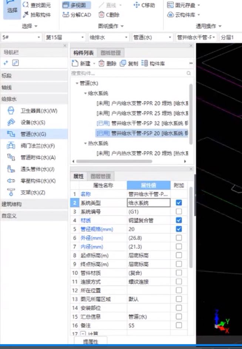Select 管道(水)(G) in the sidebar
Viewport: 242px width, 349px height.
(34, 134)
